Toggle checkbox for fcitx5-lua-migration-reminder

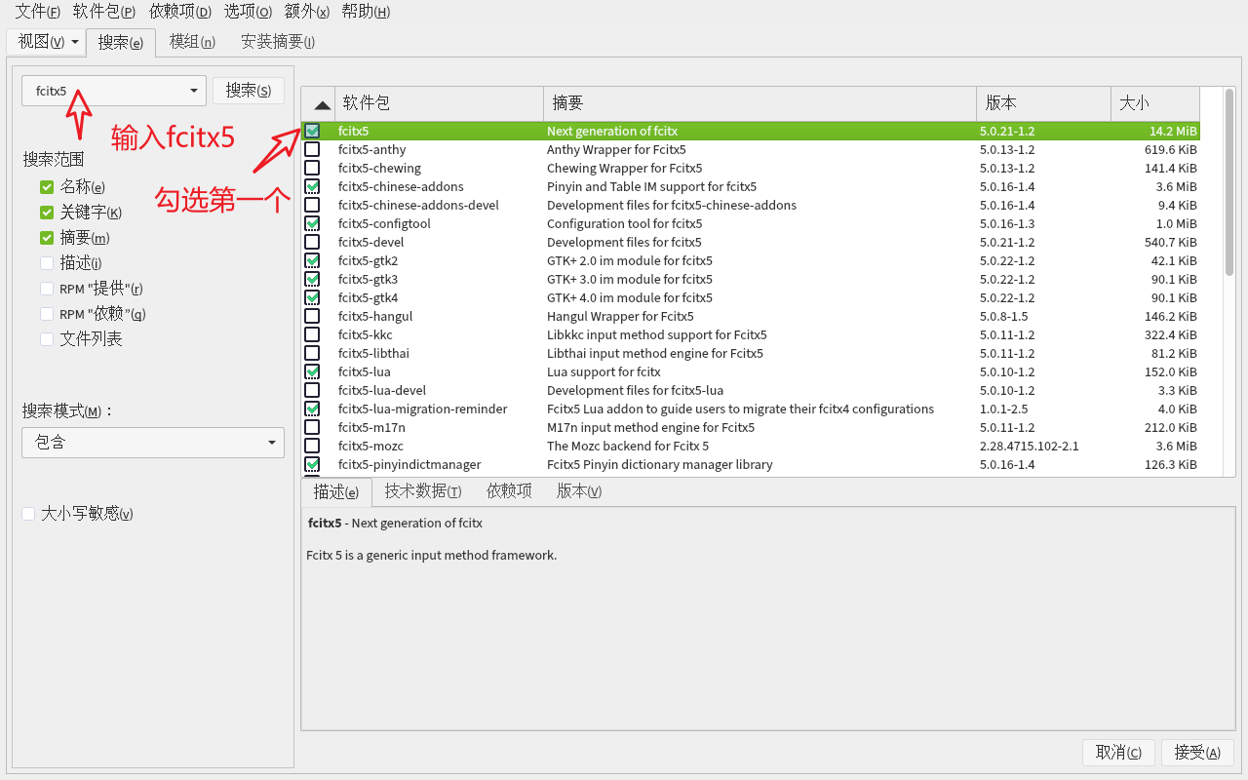tap(312, 409)
